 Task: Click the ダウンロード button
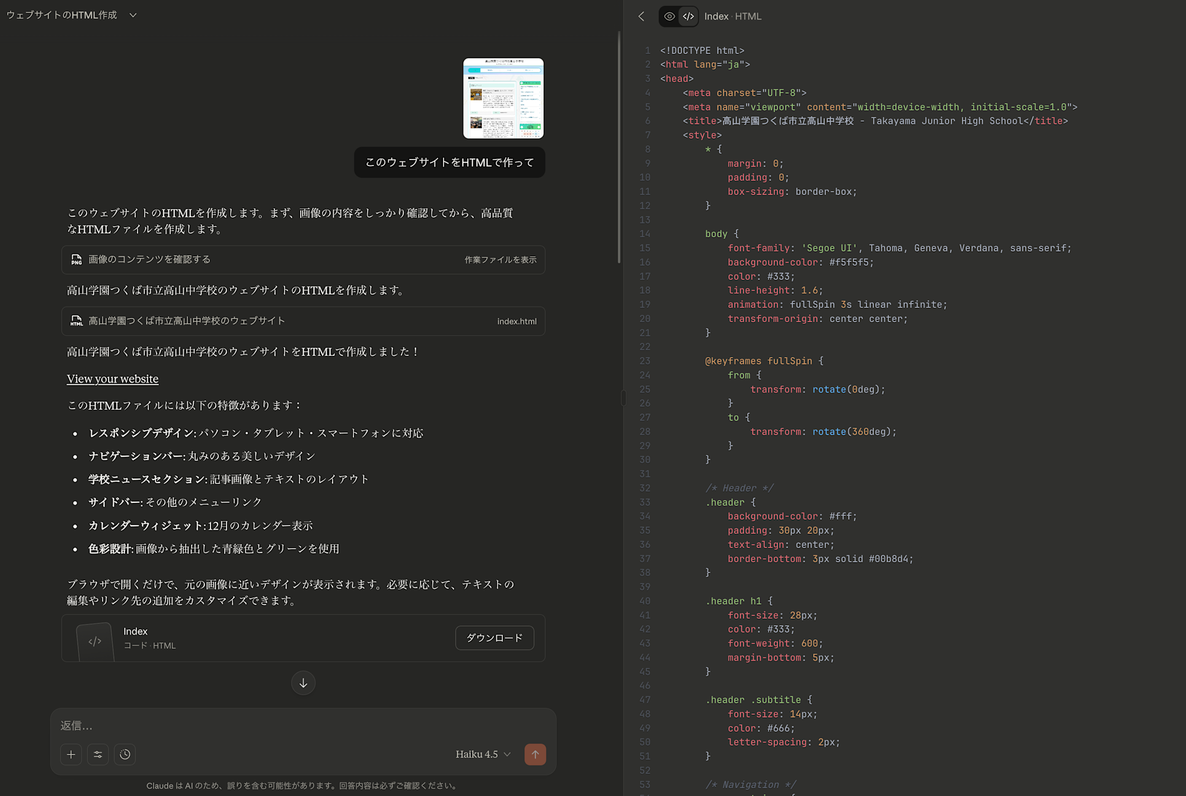tap(494, 638)
